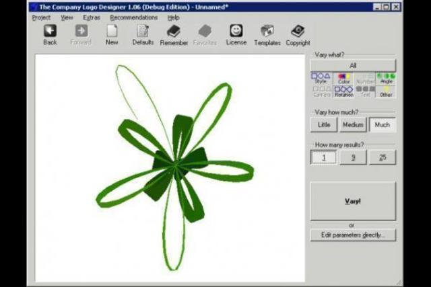Viewport: 431px width, 287px height.
Task: Set variation amount to Medium
Action: click(x=353, y=125)
